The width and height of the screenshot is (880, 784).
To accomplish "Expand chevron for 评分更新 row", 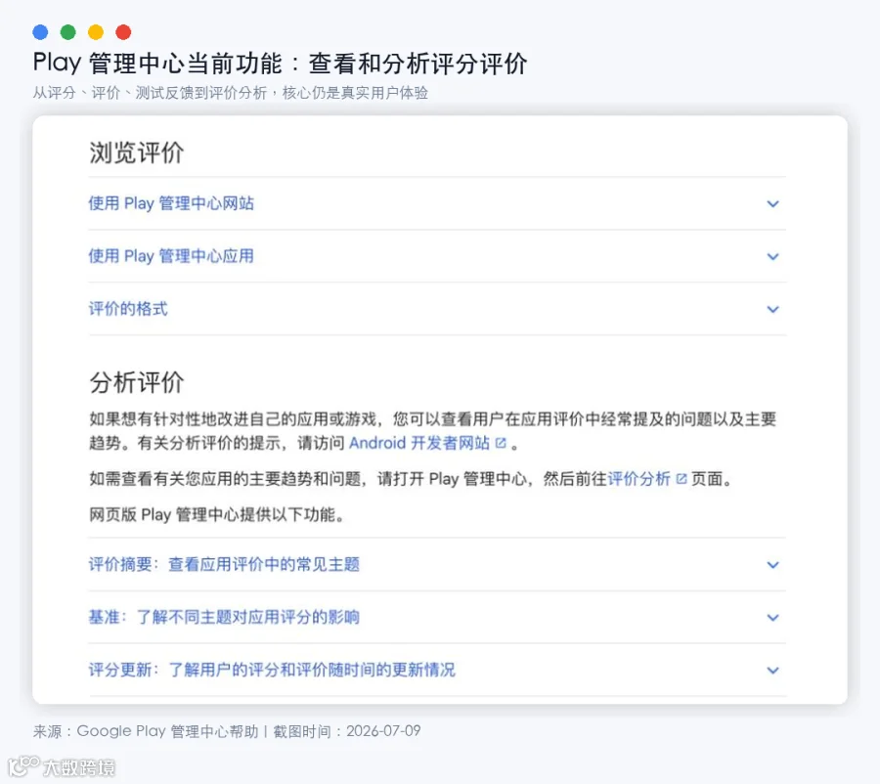I will [772, 670].
